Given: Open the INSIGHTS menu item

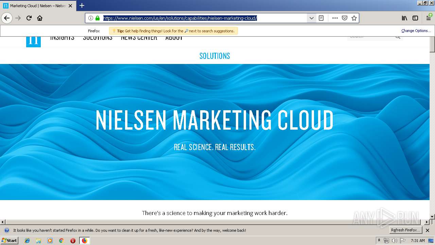Looking at the screenshot, I should (x=62, y=37).
